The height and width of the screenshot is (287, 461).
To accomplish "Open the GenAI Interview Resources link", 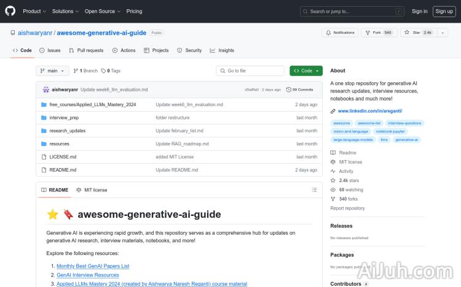I will click(88, 275).
